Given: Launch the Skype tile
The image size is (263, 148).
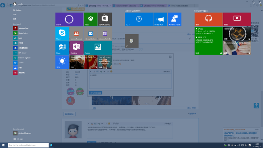Looking at the screenshot, I should pyautogui.click(x=62, y=34).
